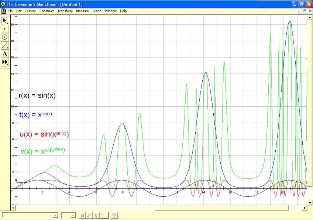Image resolution: width=313 pixels, height=220 pixels.
Task: Select the Point tool
Action: click(5, 29)
